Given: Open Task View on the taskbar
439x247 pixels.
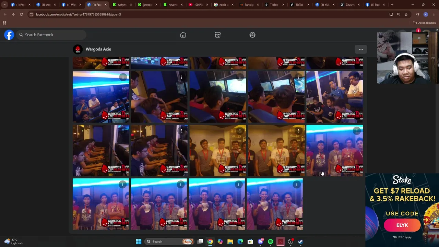Looking at the screenshot, I should (x=200, y=242).
